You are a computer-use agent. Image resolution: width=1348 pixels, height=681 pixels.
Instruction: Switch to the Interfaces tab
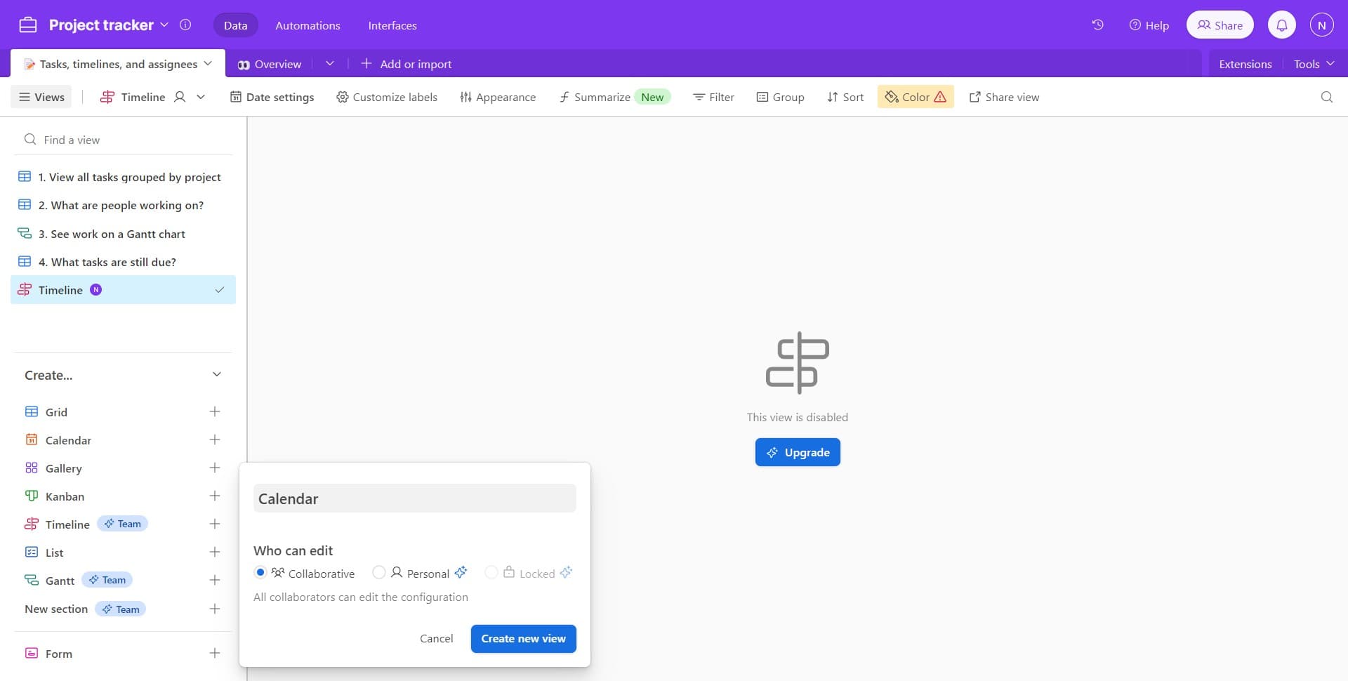pyautogui.click(x=392, y=25)
